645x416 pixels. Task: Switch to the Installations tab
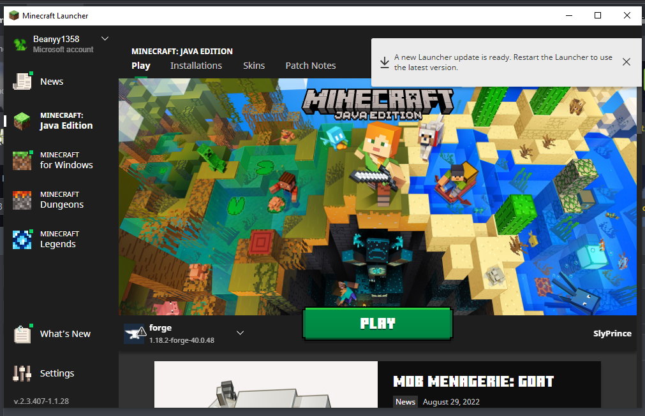coord(196,66)
